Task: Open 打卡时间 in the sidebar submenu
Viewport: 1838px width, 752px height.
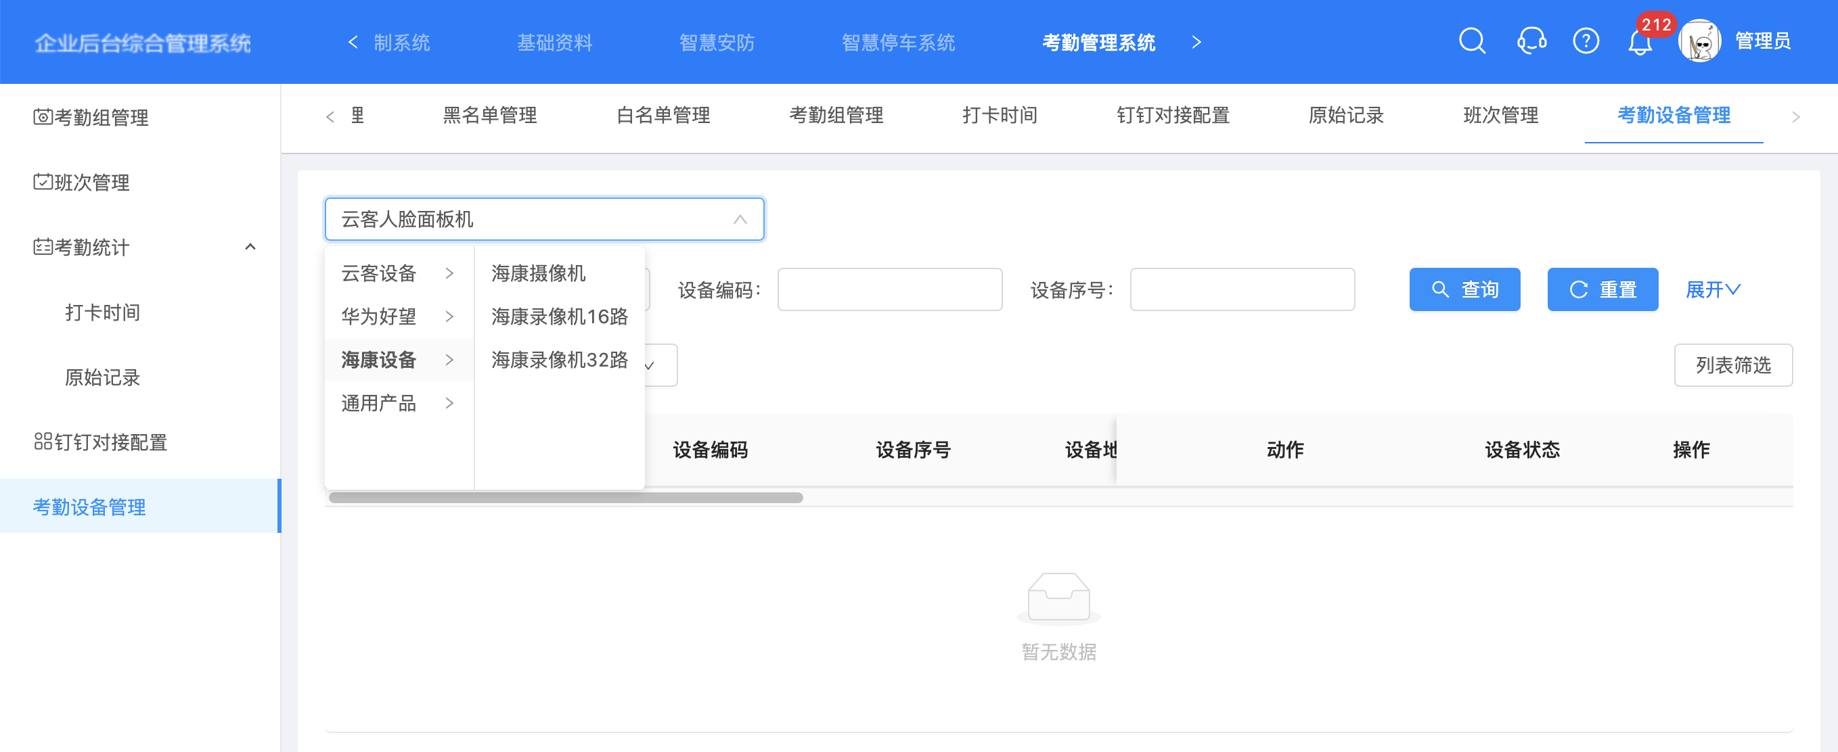Action: coord(141,312)
